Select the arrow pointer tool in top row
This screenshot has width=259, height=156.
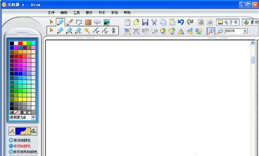click(x=51, y=22)
